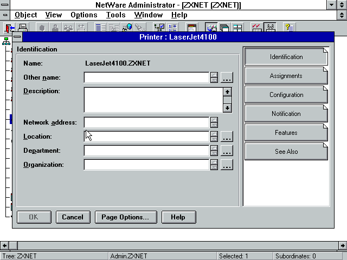
Task: Click the red checkmarks toolbar icon
Action: 256,28
